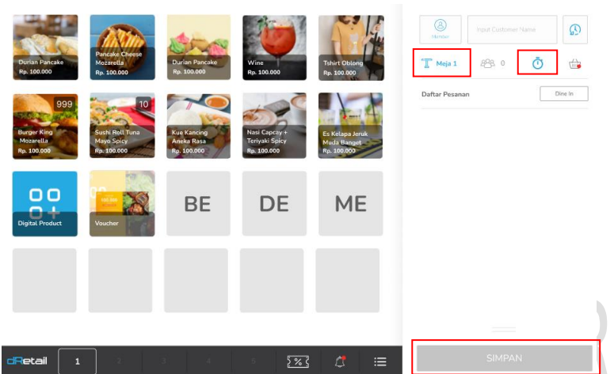This screenshot has width=614, height=374.
Task: Click the dRetail logo
Action: pyautogui.click(x=27, y=361)
